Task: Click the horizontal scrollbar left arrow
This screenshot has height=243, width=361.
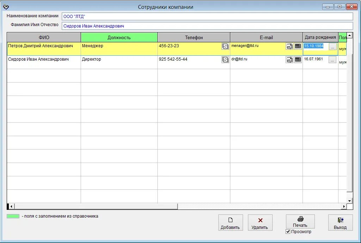Action: tap(11, 206)
